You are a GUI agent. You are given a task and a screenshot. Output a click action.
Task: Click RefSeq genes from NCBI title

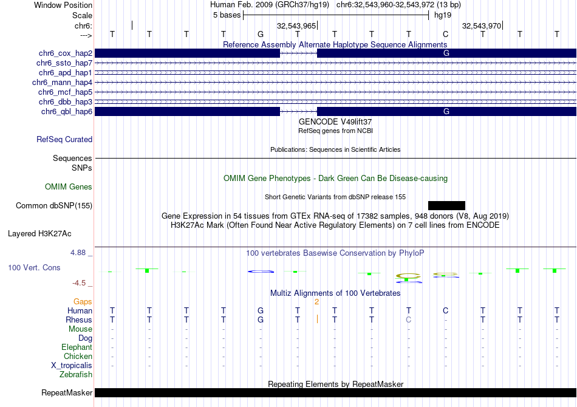335,131
